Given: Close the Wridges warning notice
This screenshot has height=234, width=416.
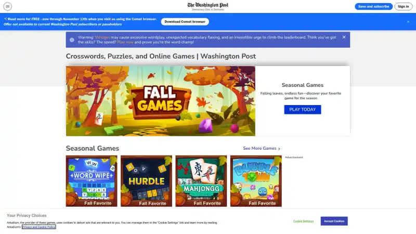Looking at the screenshot, I should click(344, 37).
